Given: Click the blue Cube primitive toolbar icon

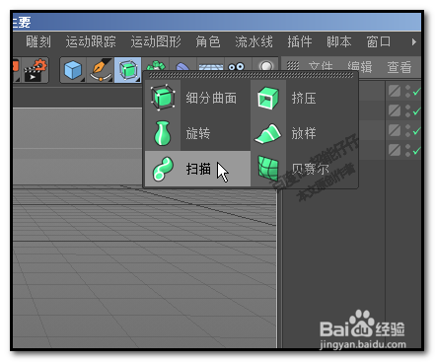Looking at the screenshot, I should [x=73, y=70].
